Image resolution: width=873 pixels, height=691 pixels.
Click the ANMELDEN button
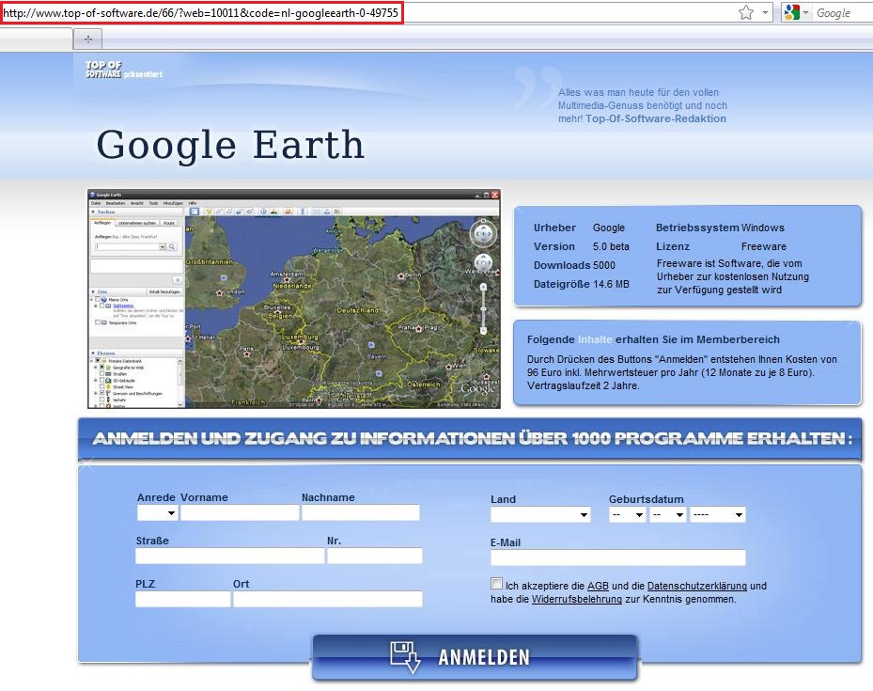tap(475, 657)
